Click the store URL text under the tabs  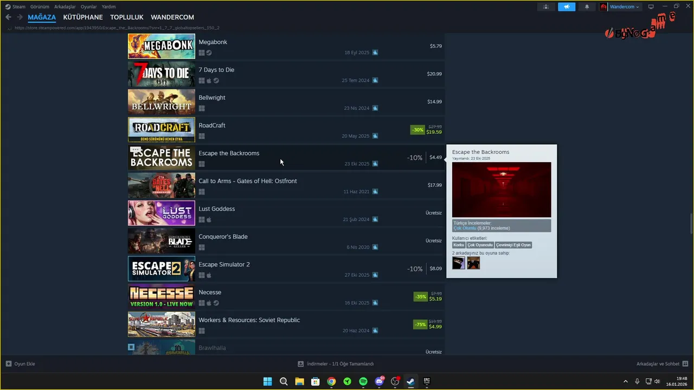point(117,28)
